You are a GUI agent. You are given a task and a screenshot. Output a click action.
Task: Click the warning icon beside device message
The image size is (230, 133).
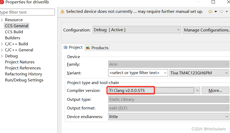[62, 12]
